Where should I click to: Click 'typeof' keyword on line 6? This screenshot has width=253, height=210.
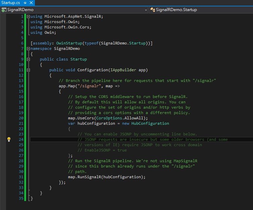[x=91, y=43]
